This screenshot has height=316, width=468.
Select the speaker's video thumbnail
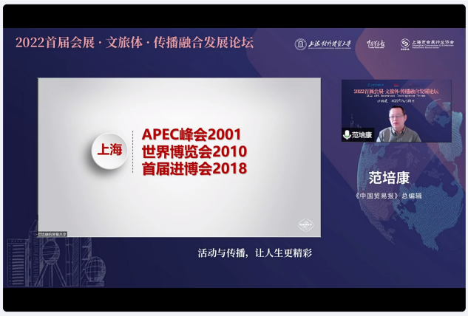pos(396,111)
